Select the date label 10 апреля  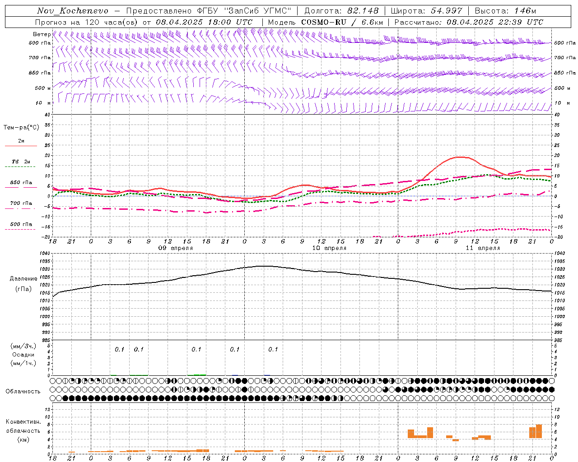click(x=329, y=248)
